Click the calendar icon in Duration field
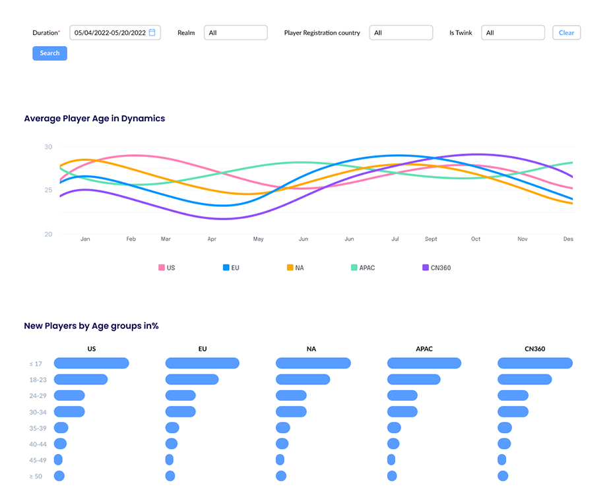The width and height of the screenshot is (609, 497). pyautogui.click(x=152, y=32)
